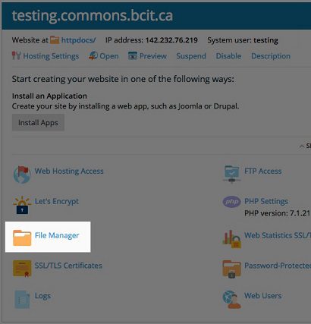This screenshot has height=324, width=311.
Task: Open Hosting Settings link
Action: coord(51,56)
